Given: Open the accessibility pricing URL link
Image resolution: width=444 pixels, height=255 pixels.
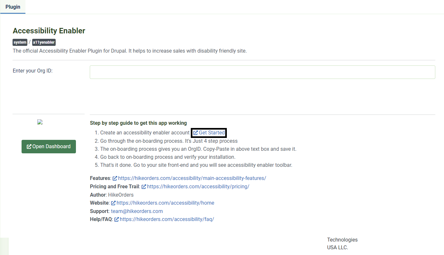Looking at the screenshot, I should [198, 186].
